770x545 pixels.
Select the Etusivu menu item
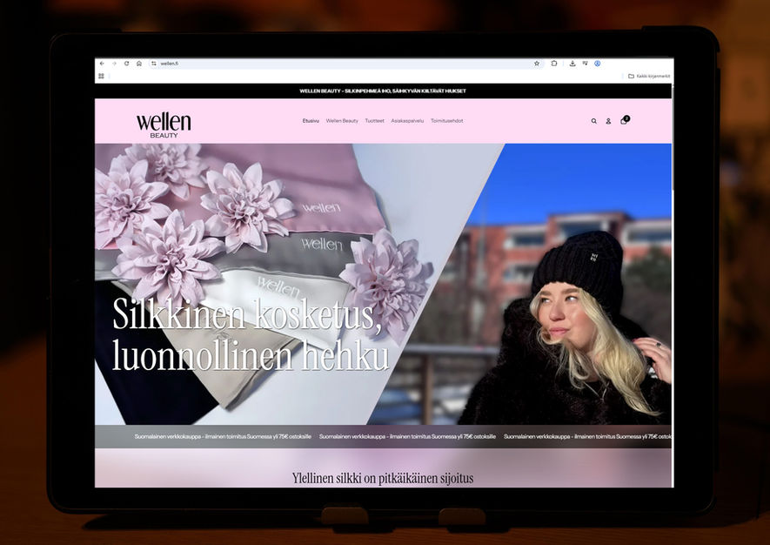311,121
